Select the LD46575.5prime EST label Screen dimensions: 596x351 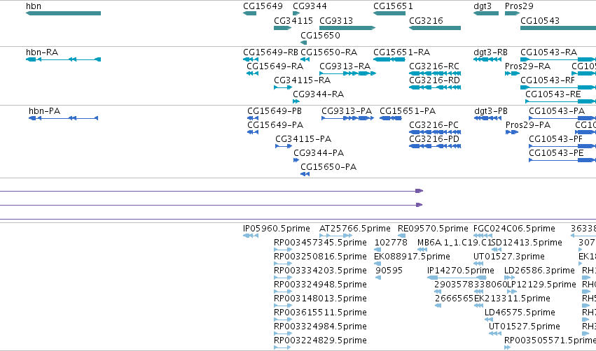[x=520, y=313]
